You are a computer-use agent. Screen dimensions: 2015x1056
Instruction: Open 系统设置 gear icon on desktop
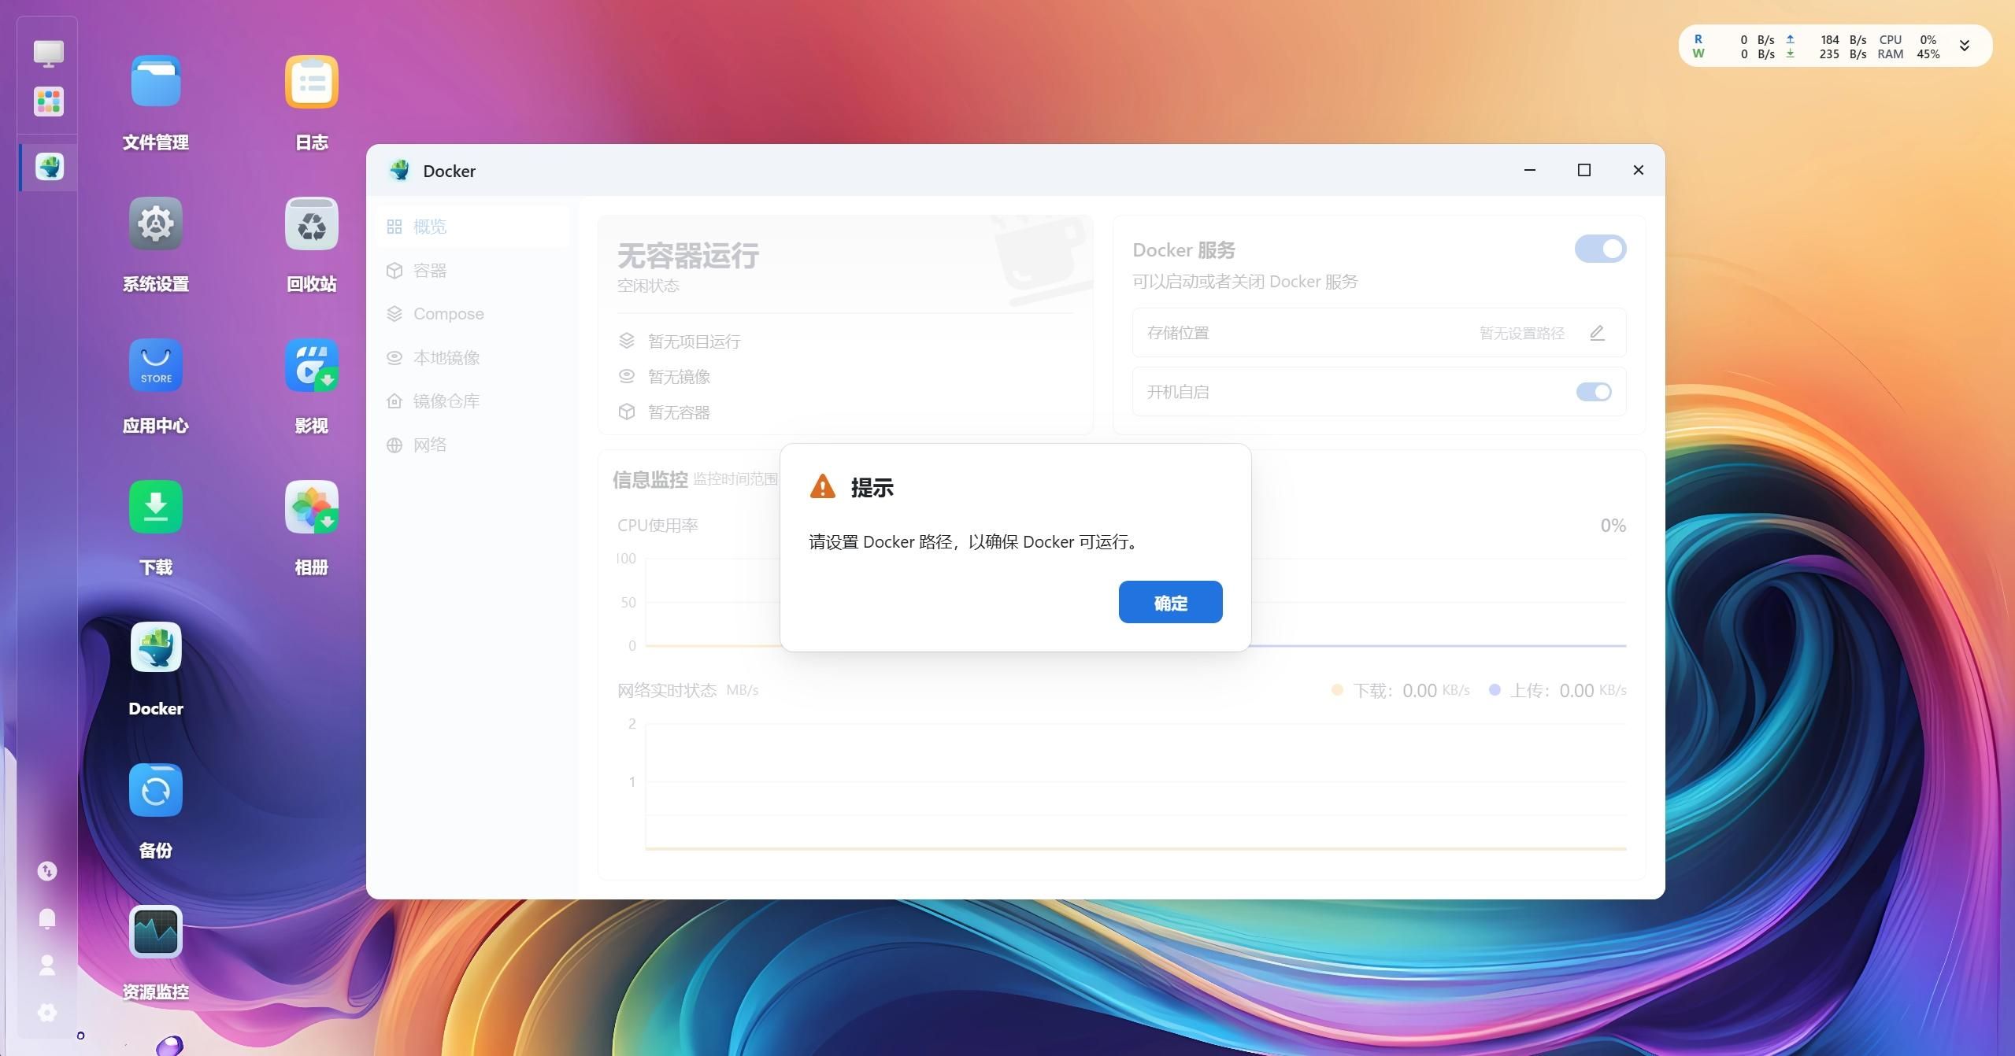tap(155, 223)
